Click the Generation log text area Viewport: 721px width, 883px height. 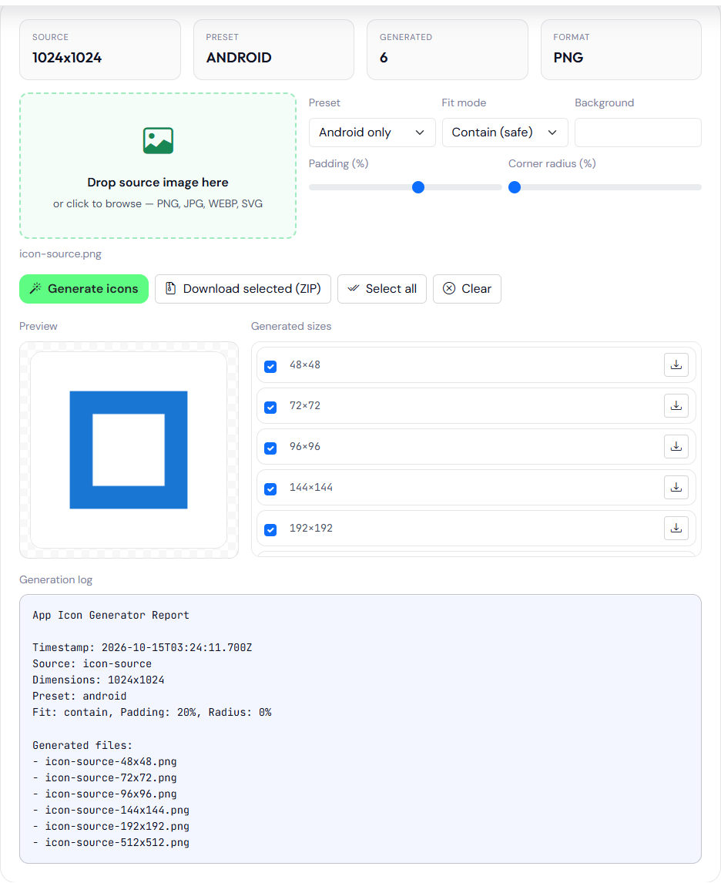[360, 729]
